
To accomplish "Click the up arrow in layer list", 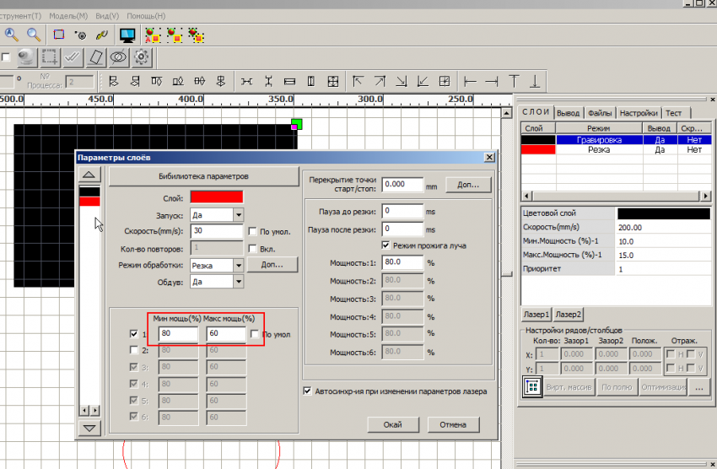I will coord(89,175).
